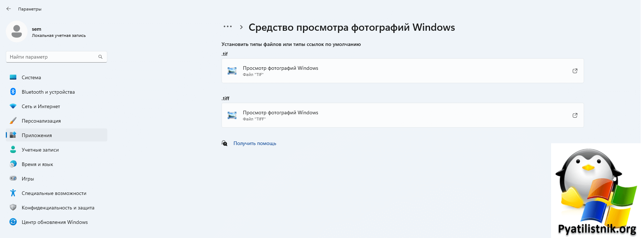
Task: Open Игры section
Action: click(x=57, y=179)
